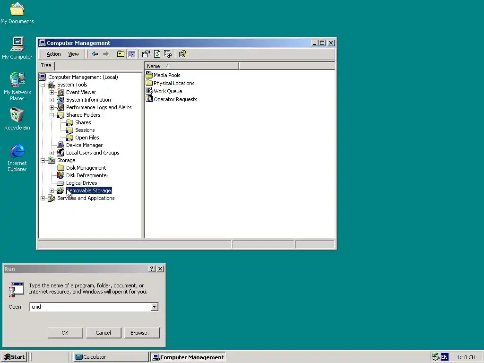Click the Disk Defragmenter tree icon
484x363 pixels.
pyautogui.click(x=60, y=175)
